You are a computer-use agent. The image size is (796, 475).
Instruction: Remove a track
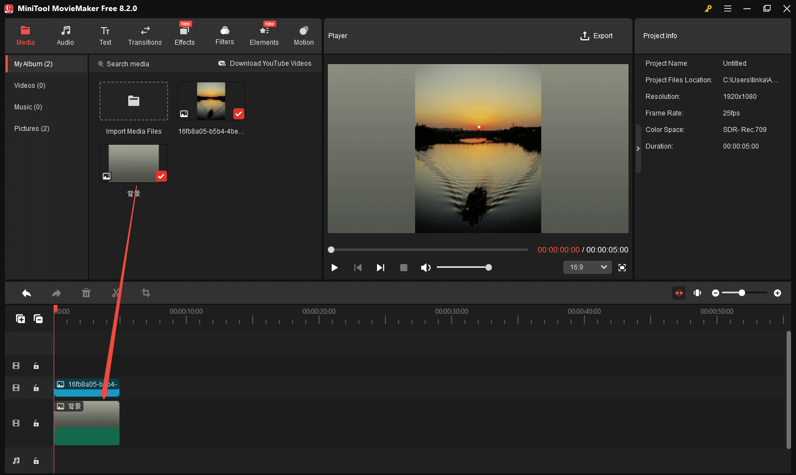[38, 319]
